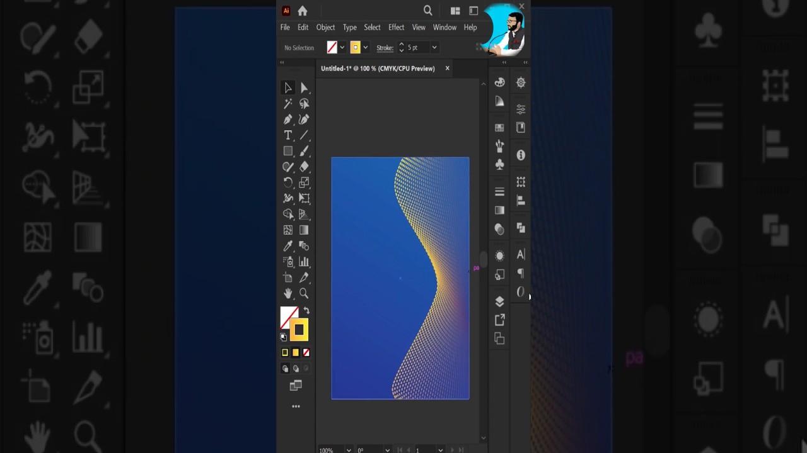Toggle Draw Behind mode
Screen dimensions: 807x453
point(296,369)
